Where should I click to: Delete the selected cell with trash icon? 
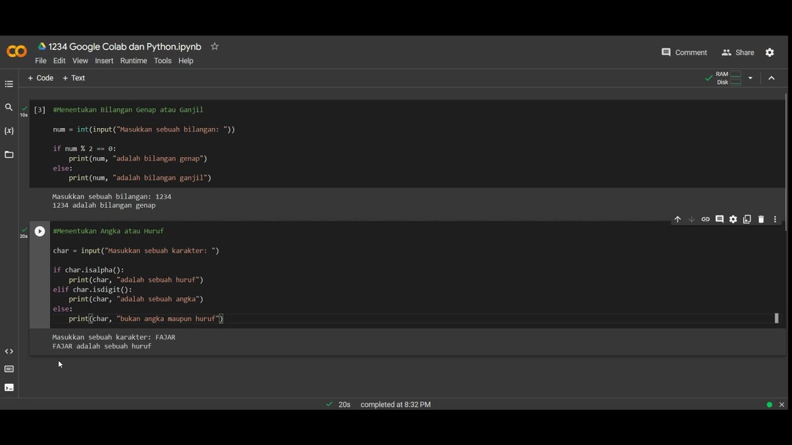pos(761,219)
